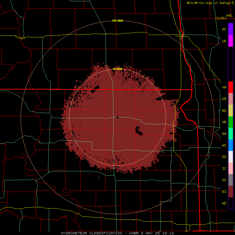Click the light green RA legend swatch
235x235 pixels.
(x=231, y=134)
